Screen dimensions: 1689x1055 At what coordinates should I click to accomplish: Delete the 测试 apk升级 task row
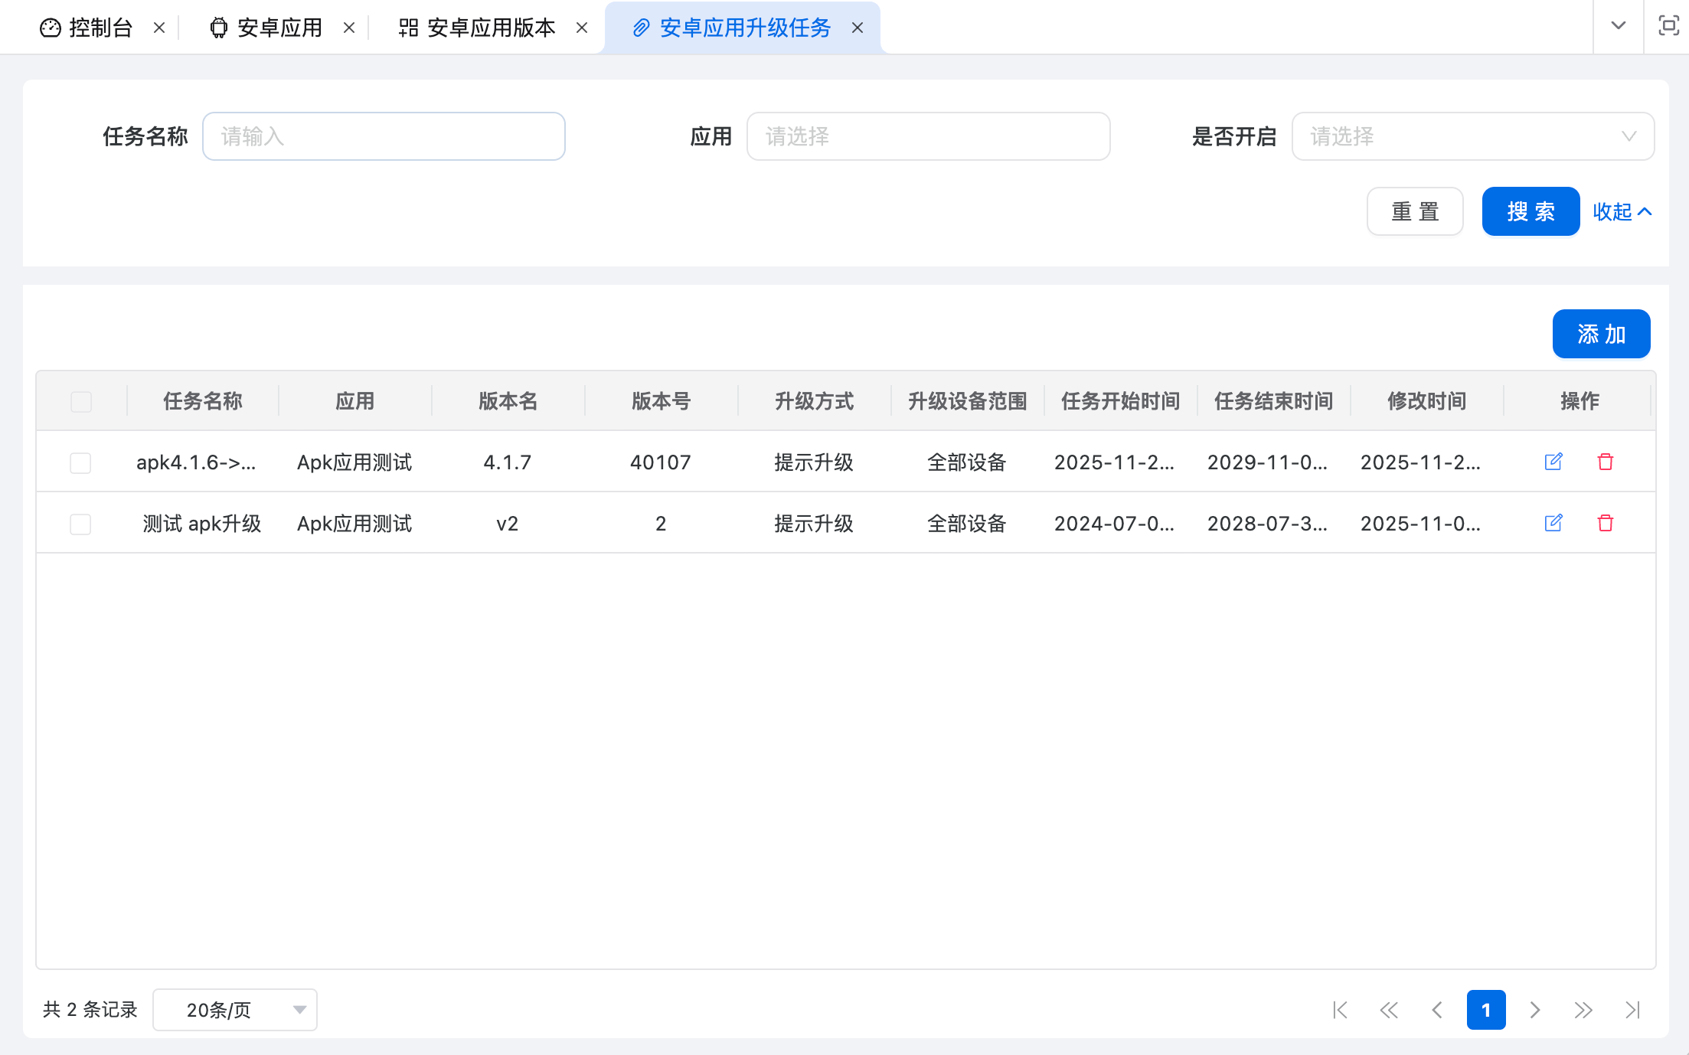pos(1606,523)
